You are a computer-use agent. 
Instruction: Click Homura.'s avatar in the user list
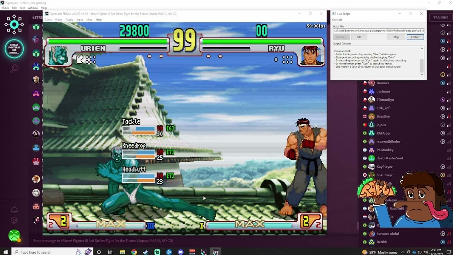(371, 83)
